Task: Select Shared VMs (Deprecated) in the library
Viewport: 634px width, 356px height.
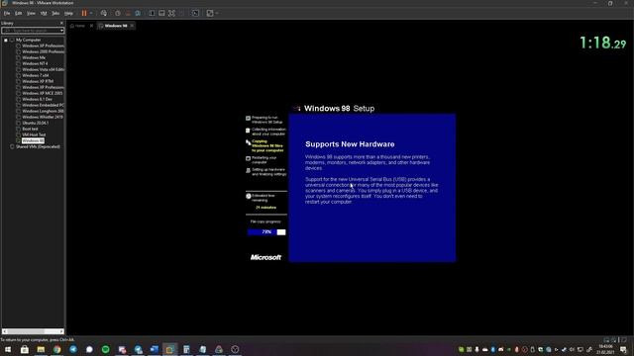Action: tap(38, 146)
